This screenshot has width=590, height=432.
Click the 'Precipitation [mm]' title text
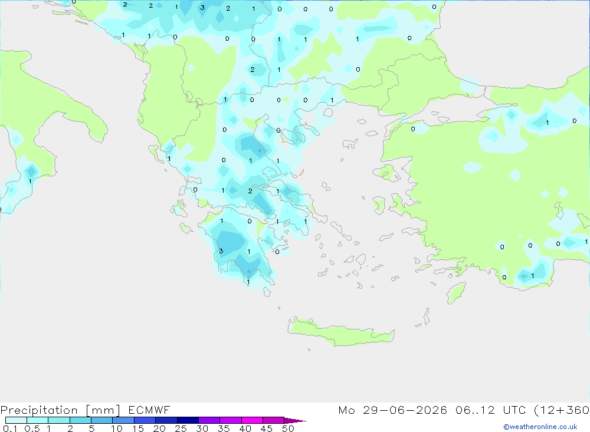(x=60, y=410)
